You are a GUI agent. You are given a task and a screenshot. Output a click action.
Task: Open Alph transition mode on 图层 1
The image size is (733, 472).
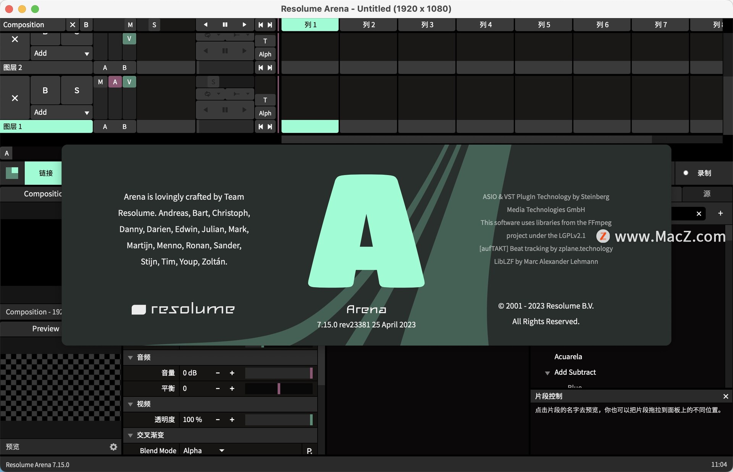[265, 113]
